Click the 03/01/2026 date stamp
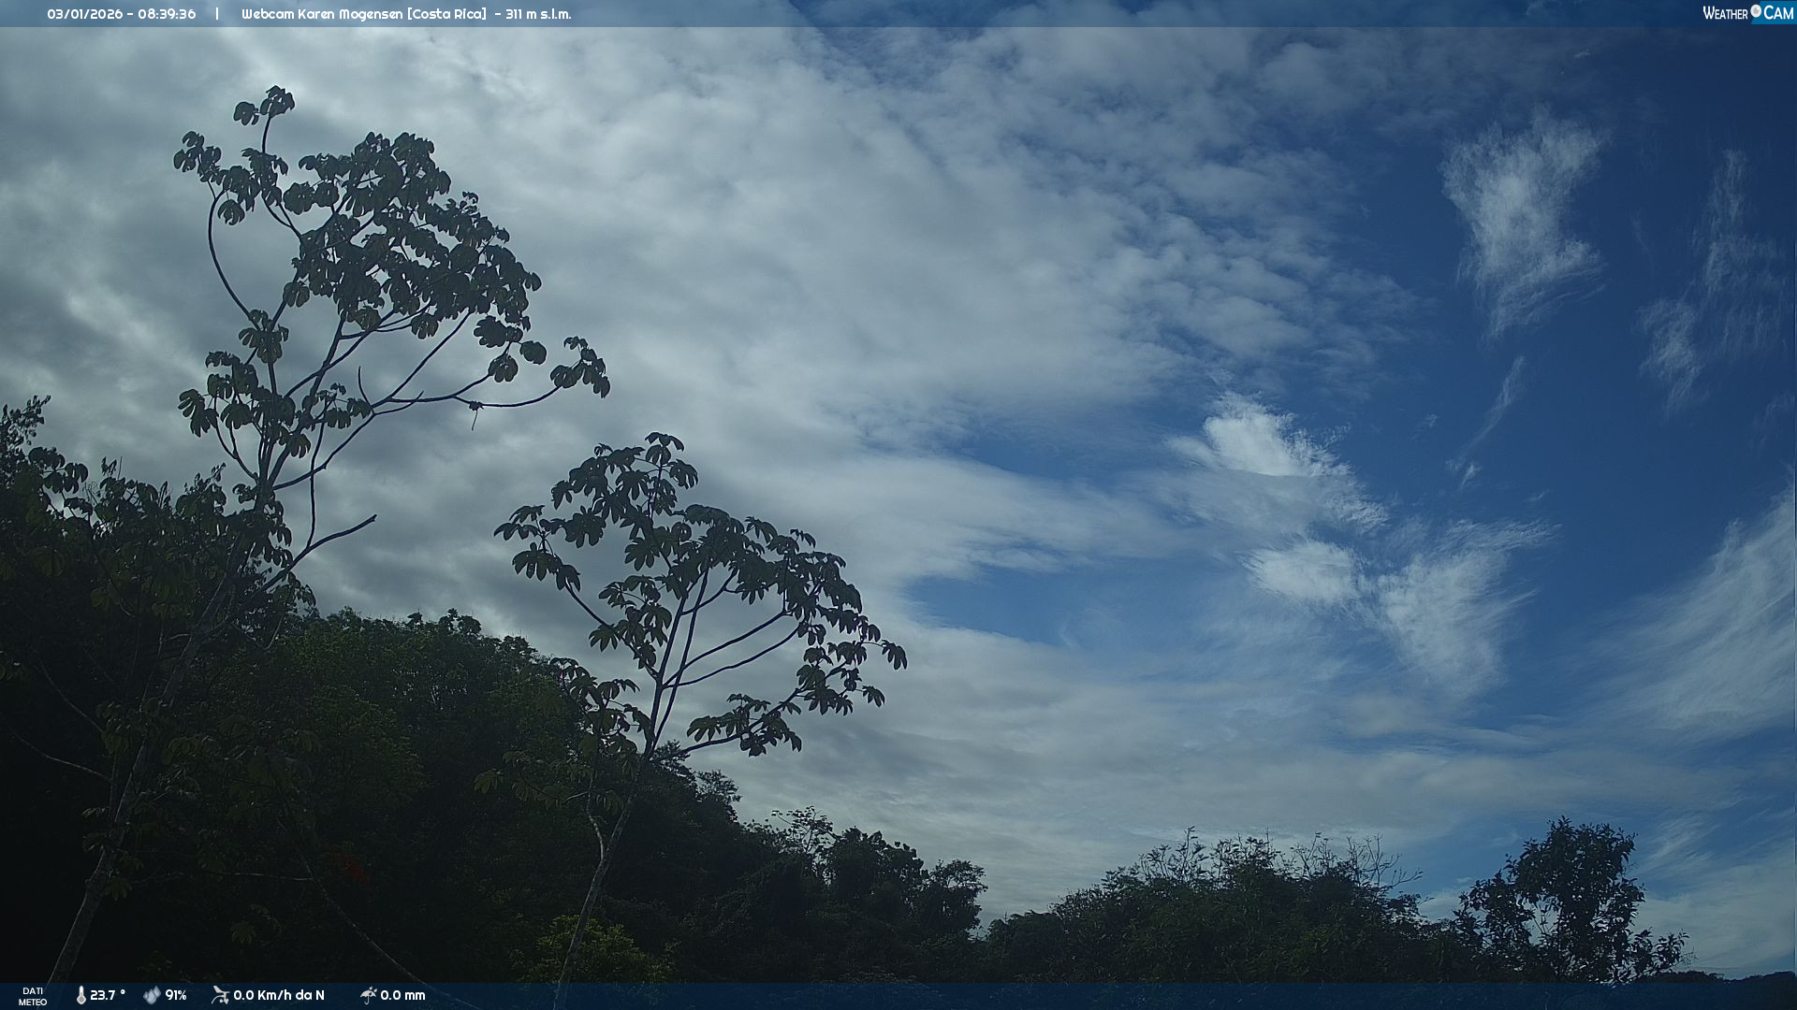The width and height of the screenshot is (1797, 1010). (x=84, y=14)
